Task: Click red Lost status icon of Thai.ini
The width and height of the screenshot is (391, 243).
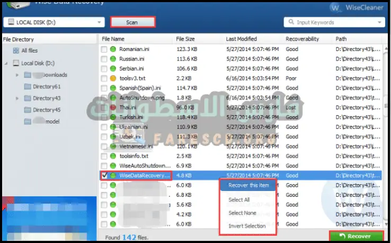Action: click(113, 108)
